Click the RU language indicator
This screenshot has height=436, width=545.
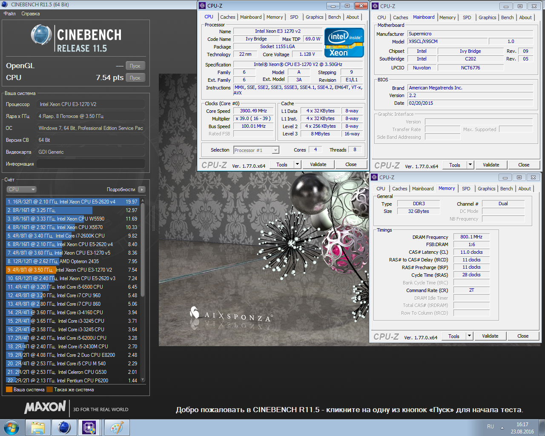490,427
